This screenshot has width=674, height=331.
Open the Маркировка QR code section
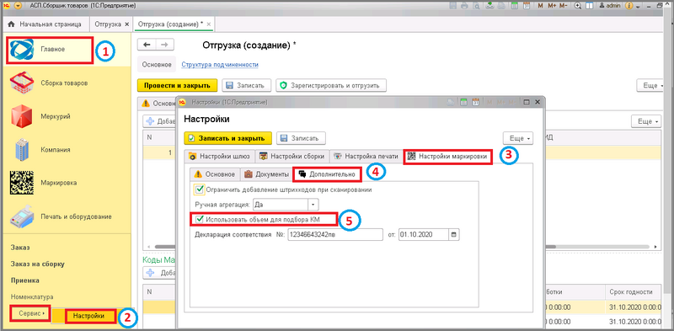pyautogui.click(x=22, y=183)
